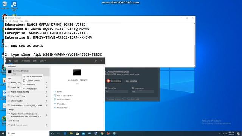This screenshot has height=136, width=242.
Task: Select Run as administrator in context menu
Action: (x=33, y=77)
